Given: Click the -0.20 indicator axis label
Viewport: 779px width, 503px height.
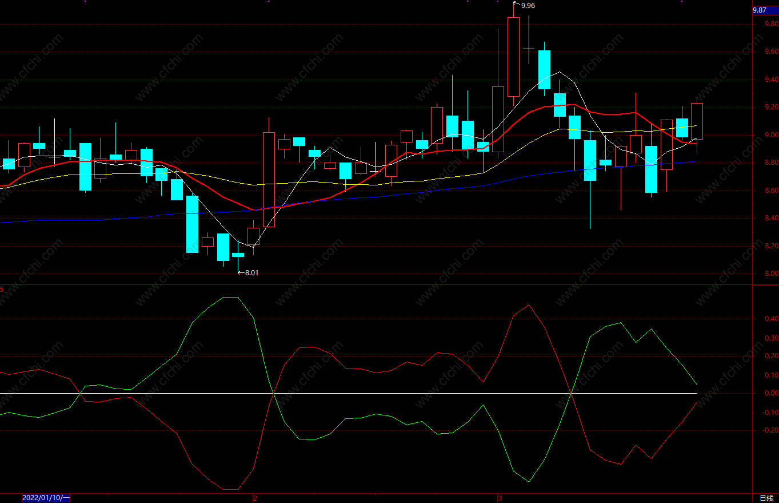Looking at the screenshot, I should [x=770, y=431].
